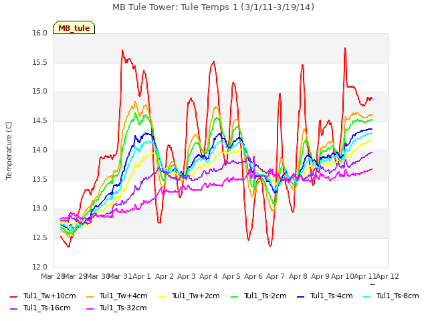
Task: Click the MB_tule label box
Action: tap(74, 27)
